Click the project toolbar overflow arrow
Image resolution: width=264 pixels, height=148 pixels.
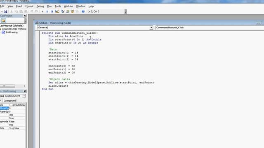(25, 21)
